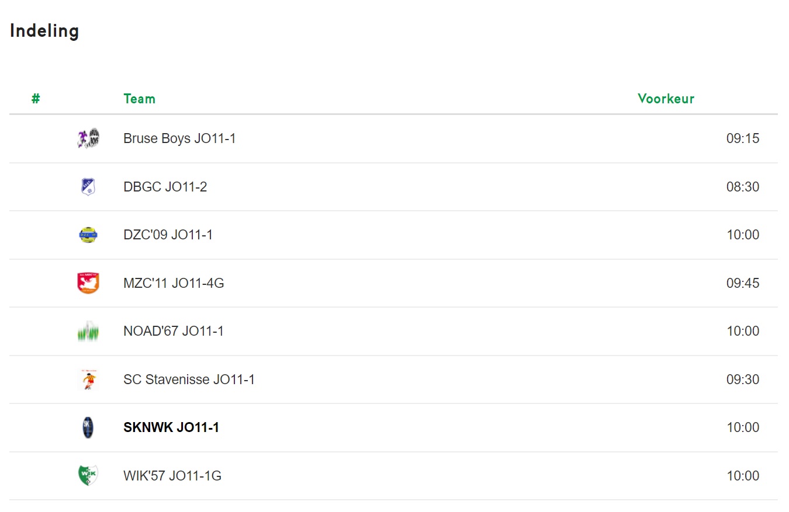Click the Bruse Boys club logo

(x=88, y=138)
